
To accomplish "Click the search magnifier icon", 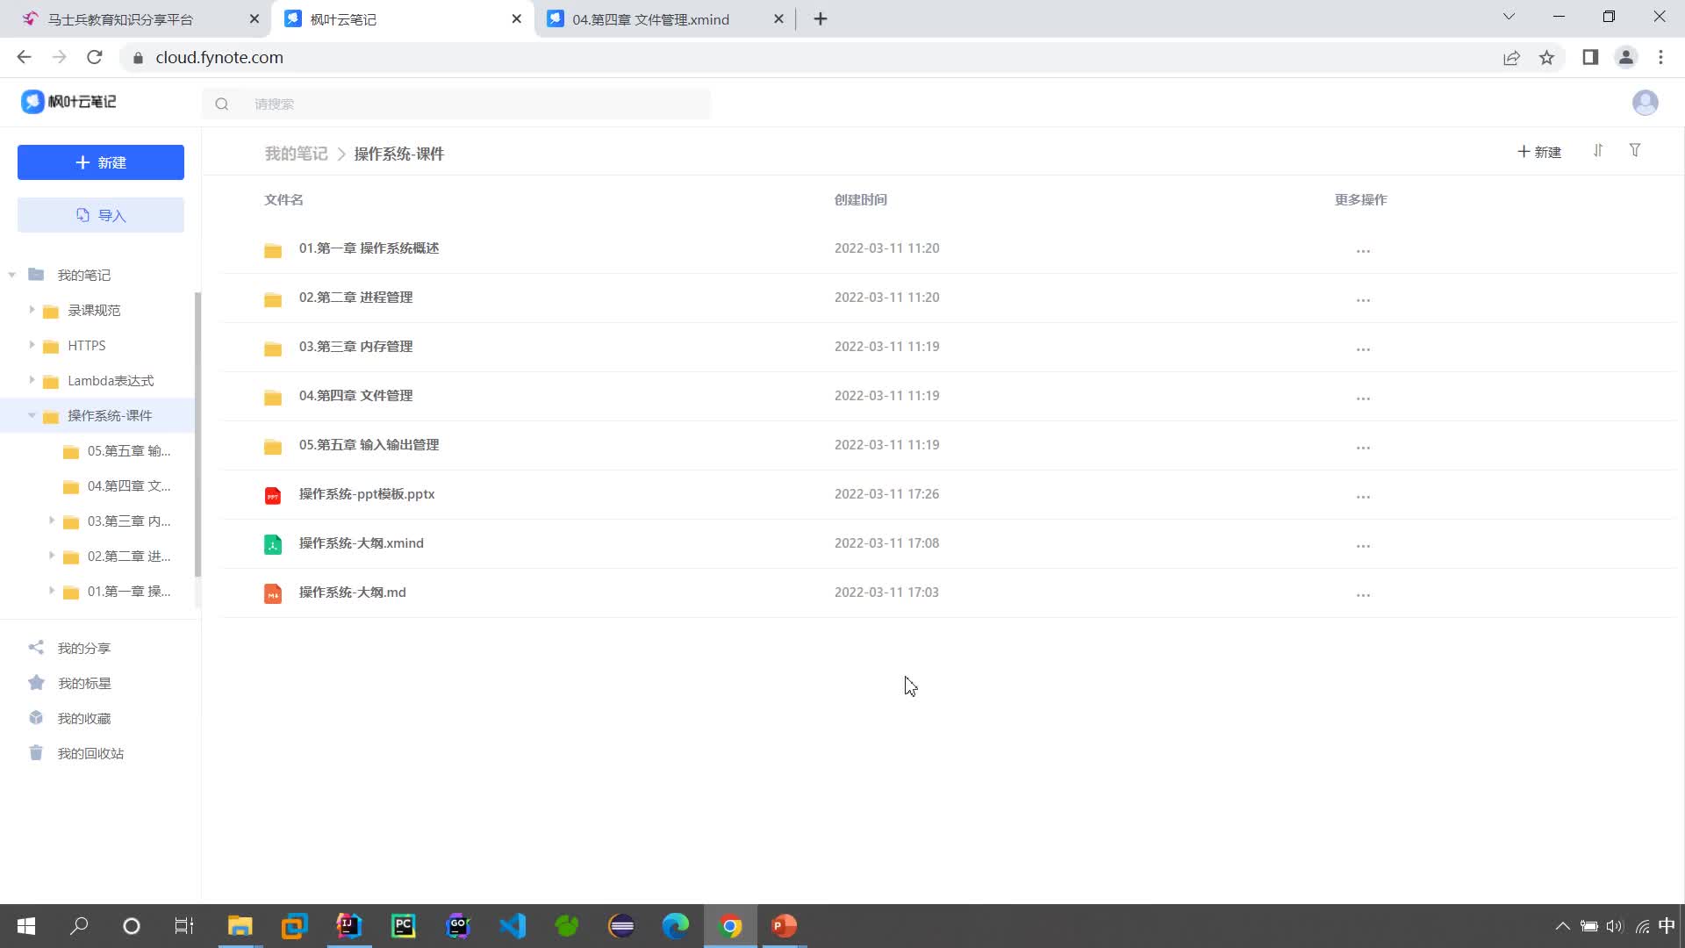I will [222, 104].
